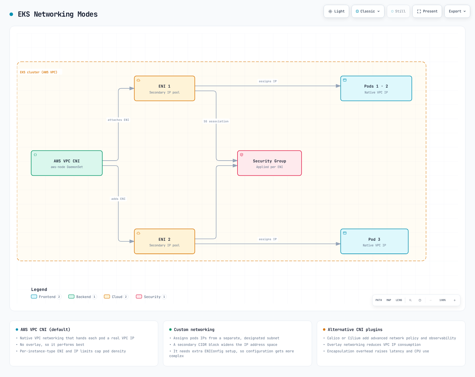475x377 pixels.
Task: Toggle the Light theme button
Action: [x=336, y=11]
